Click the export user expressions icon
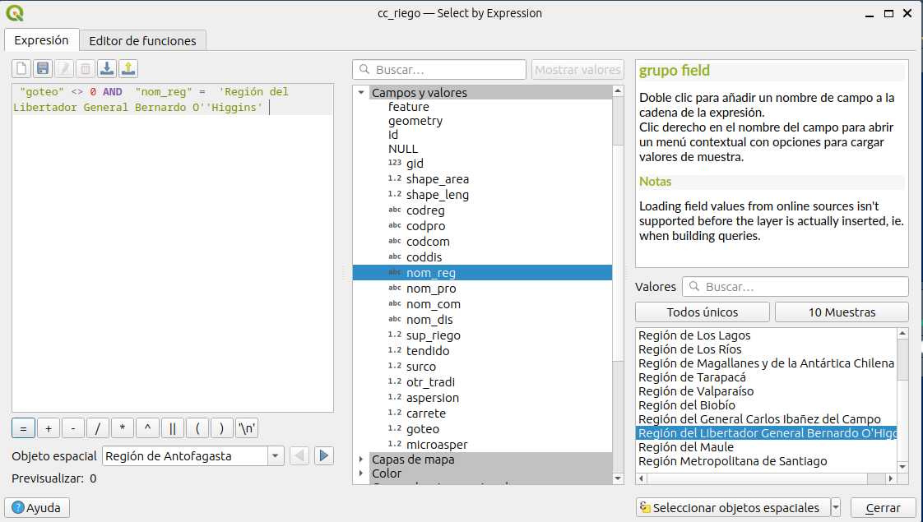 128,68
